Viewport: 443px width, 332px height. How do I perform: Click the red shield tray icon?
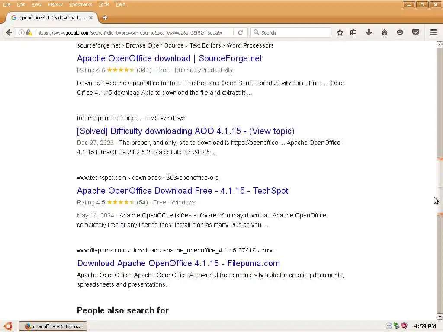404,326
